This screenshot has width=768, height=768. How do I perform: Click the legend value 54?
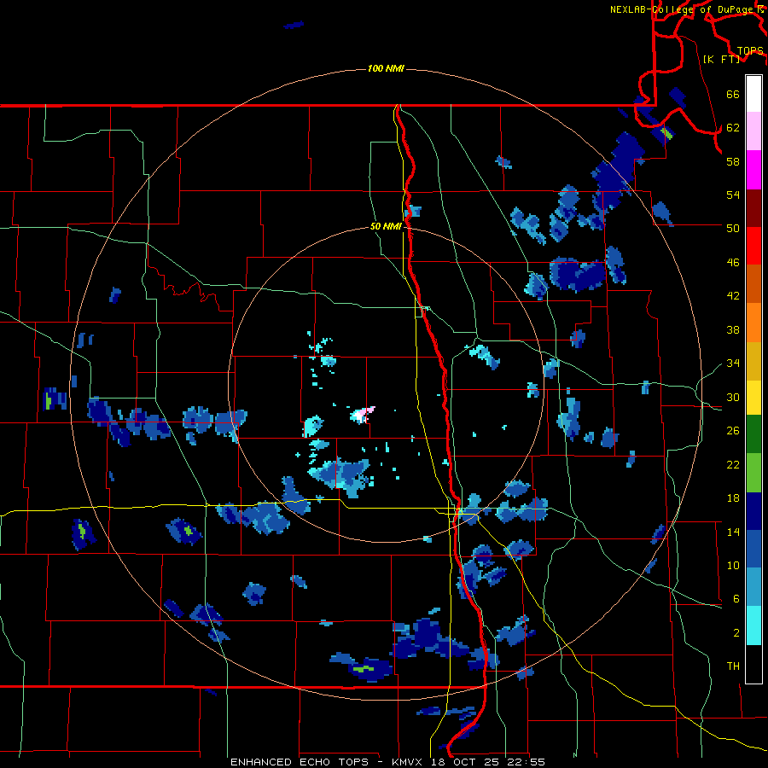[x=733, y=195]
